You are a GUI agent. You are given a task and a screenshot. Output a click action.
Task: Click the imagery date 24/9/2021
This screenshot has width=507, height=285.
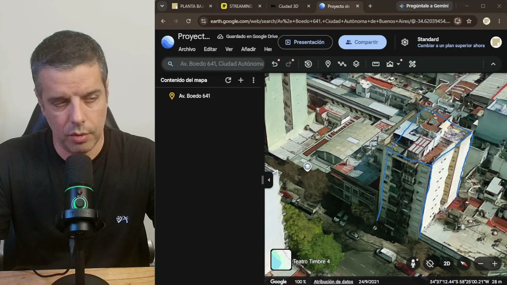[369, 281]
